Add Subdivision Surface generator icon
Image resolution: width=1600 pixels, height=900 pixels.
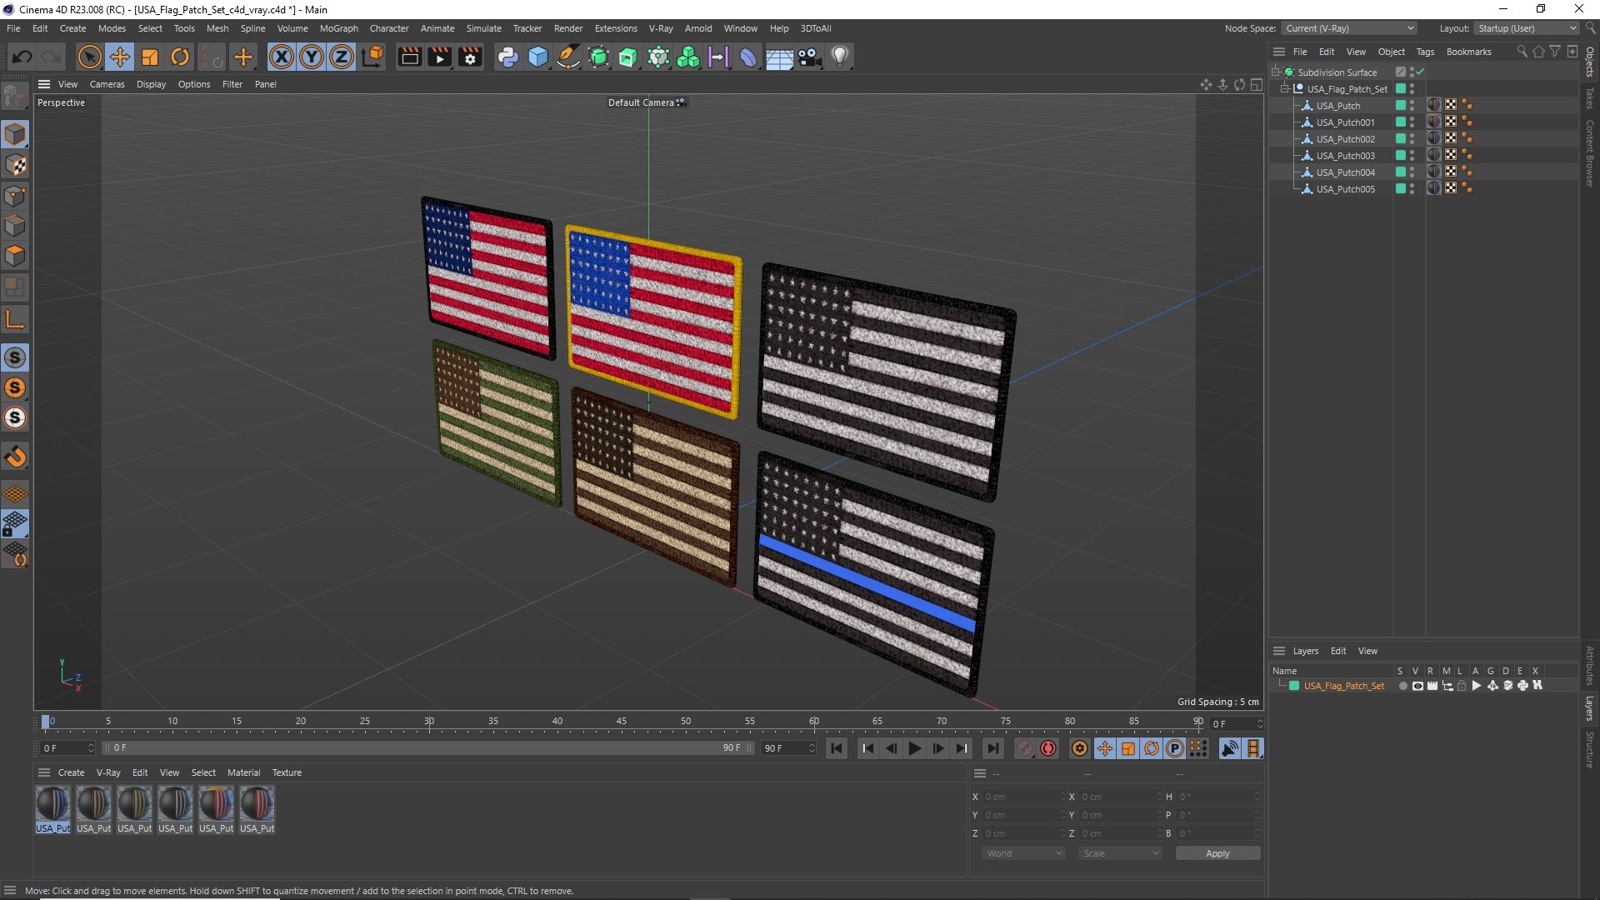click(598, 57)
